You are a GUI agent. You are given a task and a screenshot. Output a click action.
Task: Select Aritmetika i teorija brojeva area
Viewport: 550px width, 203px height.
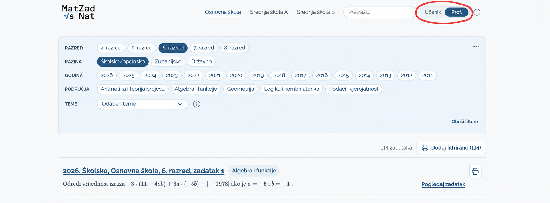[x=133, y=89]
